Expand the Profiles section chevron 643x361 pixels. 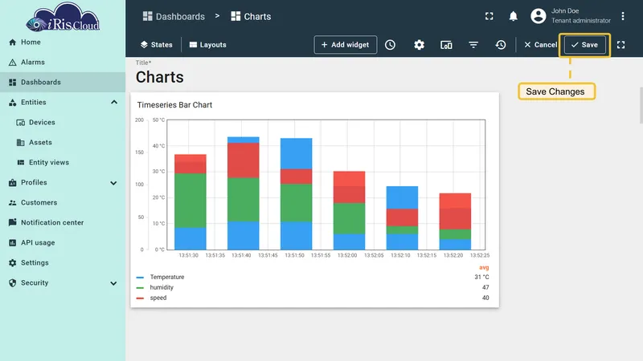pos(113,183)
